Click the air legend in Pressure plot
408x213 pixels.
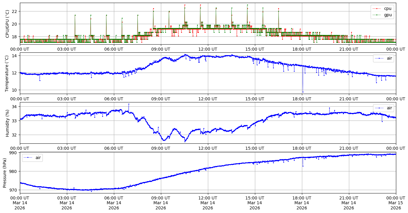pos(32,158)
